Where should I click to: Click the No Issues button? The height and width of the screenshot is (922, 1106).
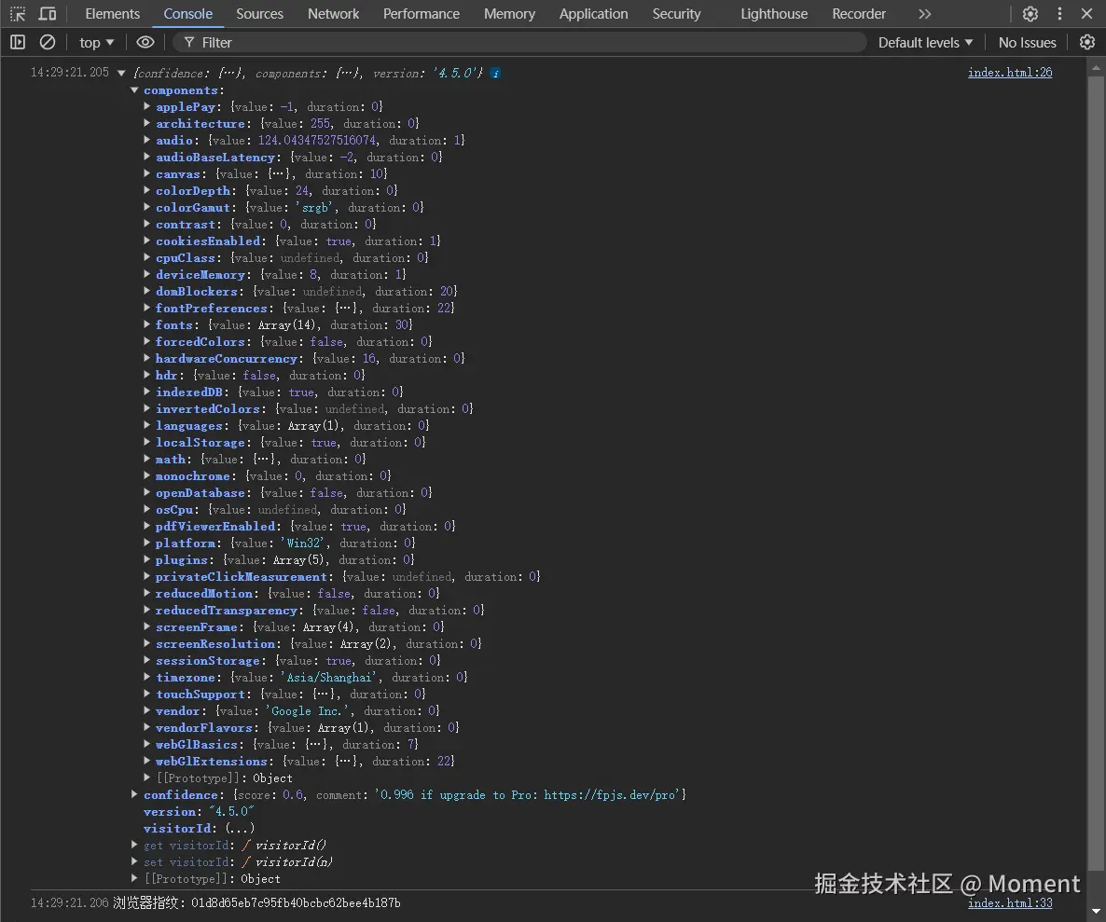pyautogui.click(x=1027, y=42)
